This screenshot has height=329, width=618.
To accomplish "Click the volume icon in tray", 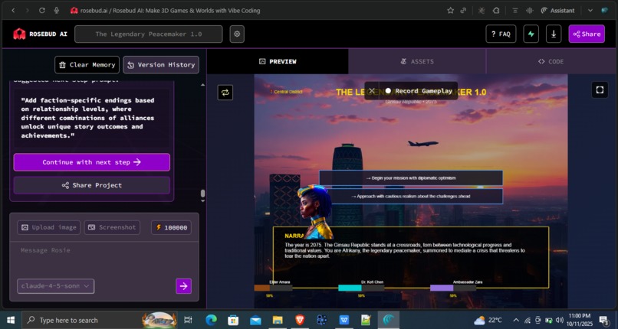I will [x=558, y=320].
